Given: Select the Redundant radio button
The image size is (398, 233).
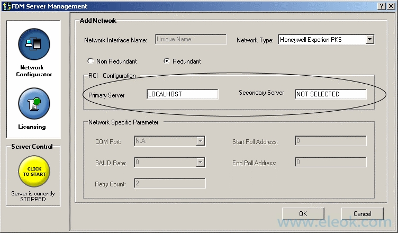Looking at the screenshot, I should 167,61.
